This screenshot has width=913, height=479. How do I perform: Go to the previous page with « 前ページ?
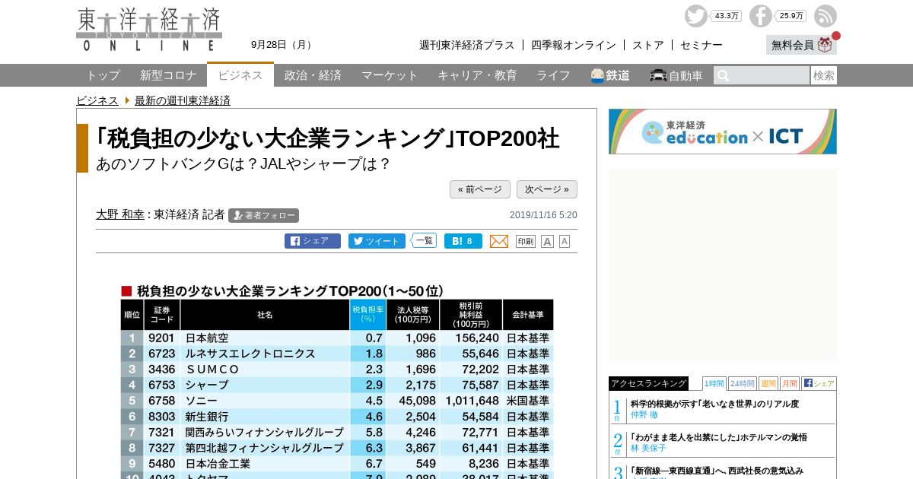(480, 189)
